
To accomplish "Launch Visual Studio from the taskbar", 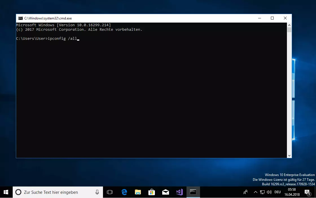I will [179, 192].
